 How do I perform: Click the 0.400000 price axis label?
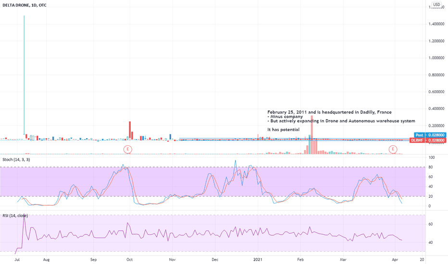[x=436, y=108]
